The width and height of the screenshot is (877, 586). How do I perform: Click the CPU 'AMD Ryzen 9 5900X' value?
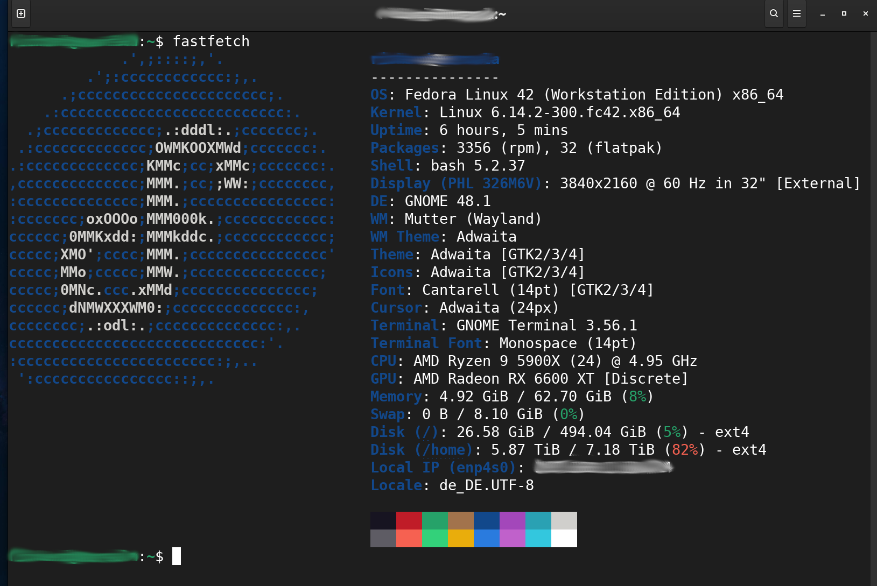[x=487, y=361]
